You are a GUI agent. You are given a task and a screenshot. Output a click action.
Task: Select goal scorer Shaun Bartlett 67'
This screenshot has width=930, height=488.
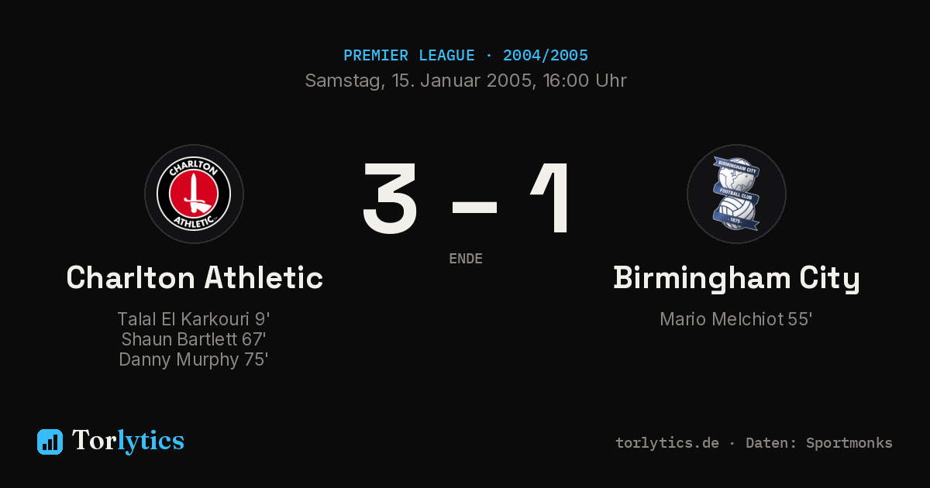(x=194, y=339)
